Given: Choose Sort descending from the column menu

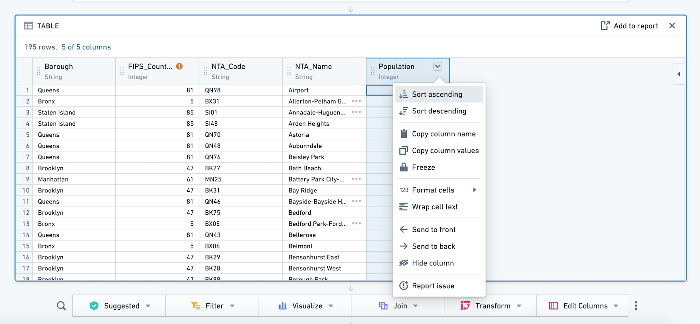Looking at the screenshot, I should point(439,111).
